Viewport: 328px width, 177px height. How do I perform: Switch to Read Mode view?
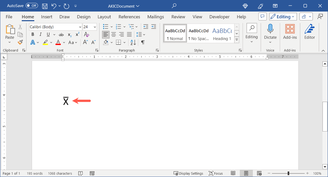coord(233,173)
